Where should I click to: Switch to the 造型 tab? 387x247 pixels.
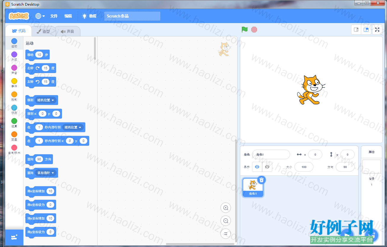coord(43,31)
